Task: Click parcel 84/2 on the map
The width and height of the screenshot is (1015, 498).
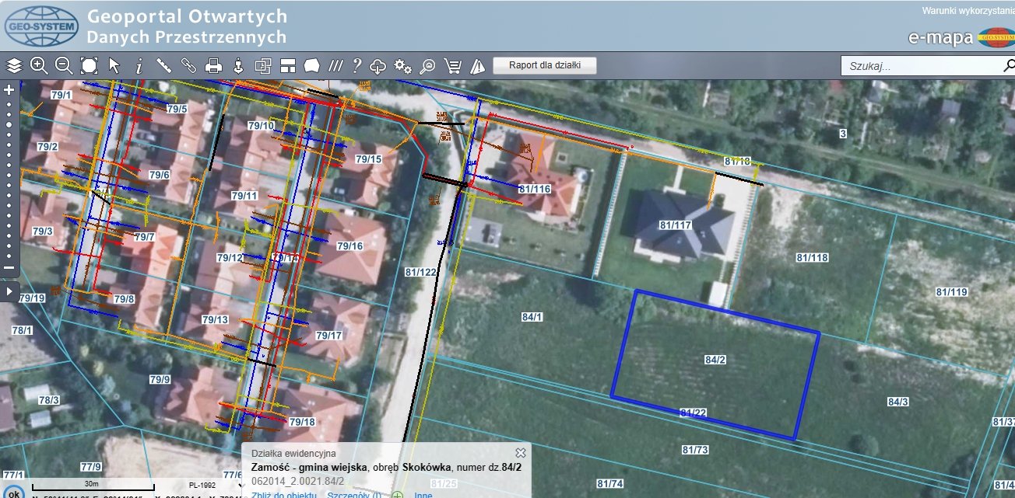Action: (x=715, y=360)
